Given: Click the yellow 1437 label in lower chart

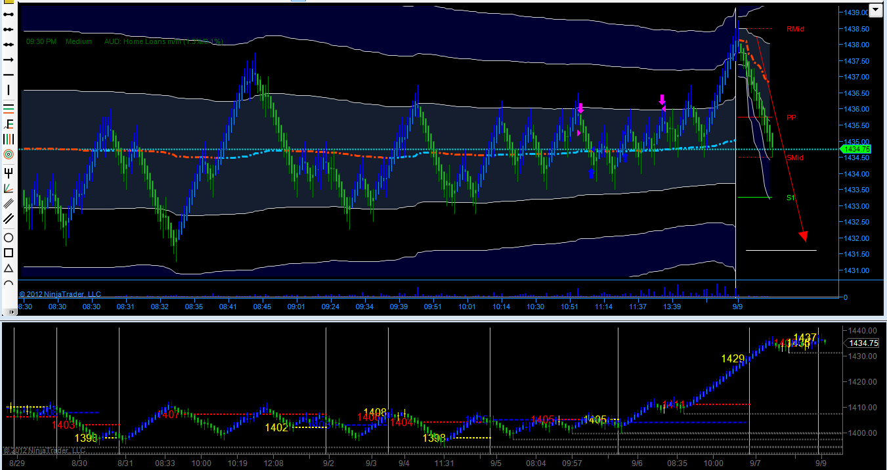Looking at the screenshot, I should point(805,337).
